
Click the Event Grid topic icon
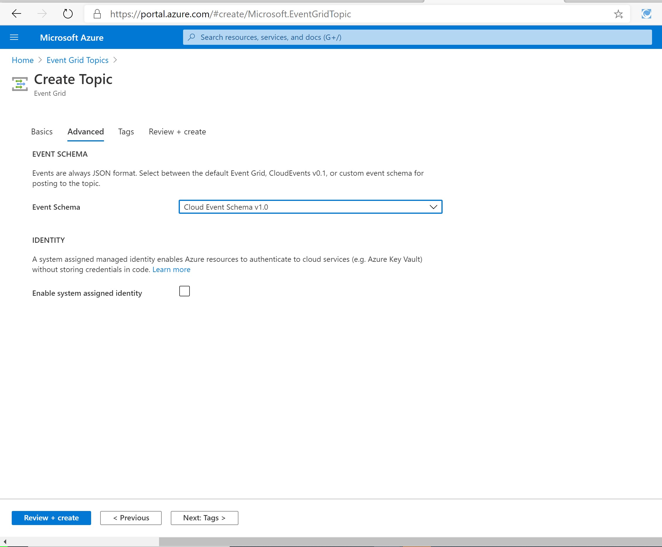[x=20, y=84]
